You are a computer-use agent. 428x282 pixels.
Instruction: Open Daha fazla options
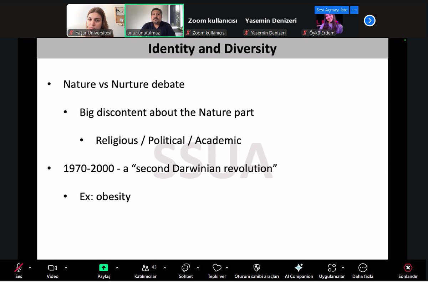[x=362, y=268]
